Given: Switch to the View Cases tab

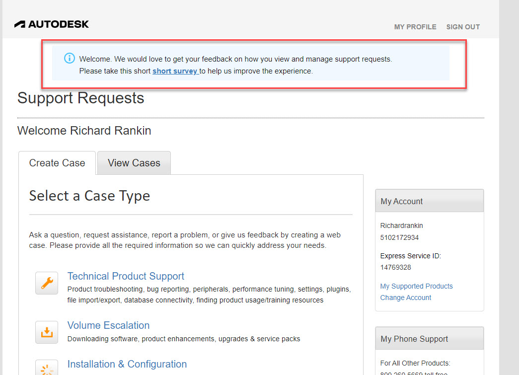Looking at the screenshot, I should coord(134,162).
